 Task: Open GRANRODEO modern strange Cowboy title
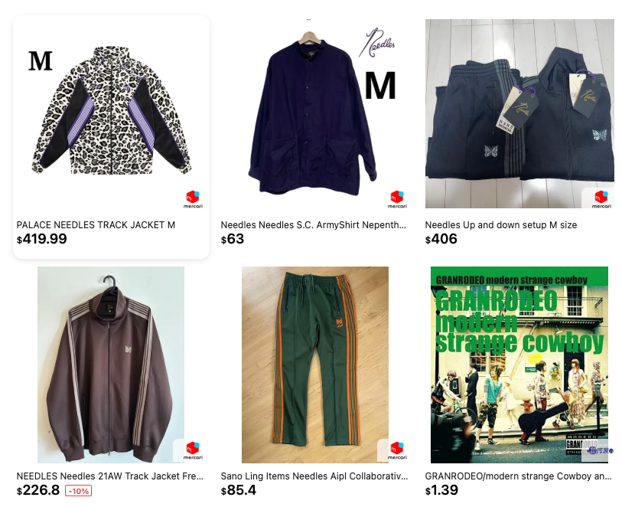click(x=518, y=476)
